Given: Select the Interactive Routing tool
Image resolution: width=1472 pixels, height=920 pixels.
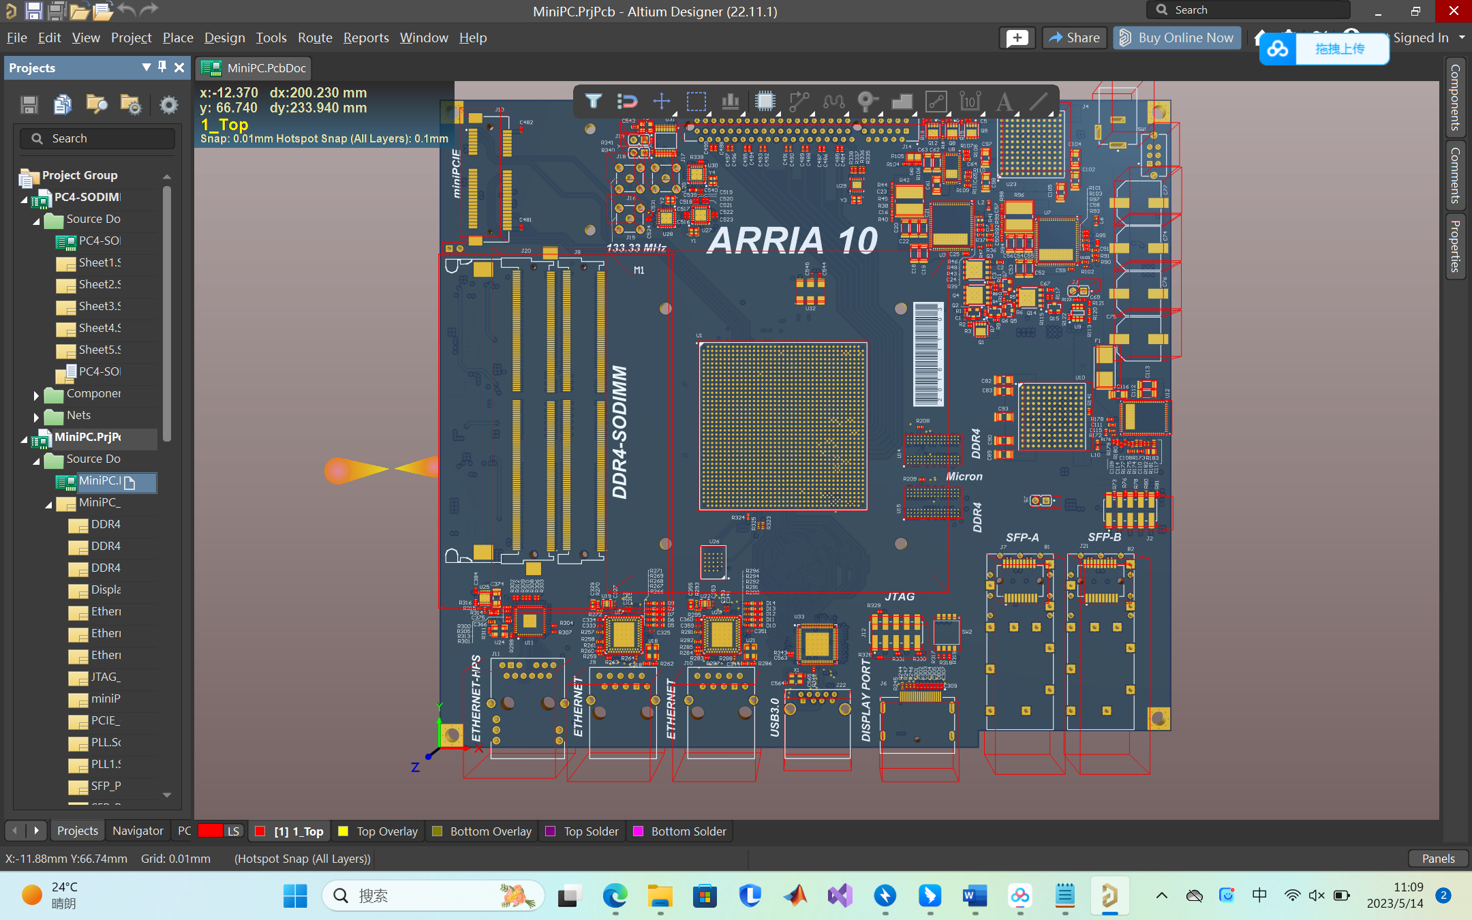Looking at the screenshot, I should point(799,102).
